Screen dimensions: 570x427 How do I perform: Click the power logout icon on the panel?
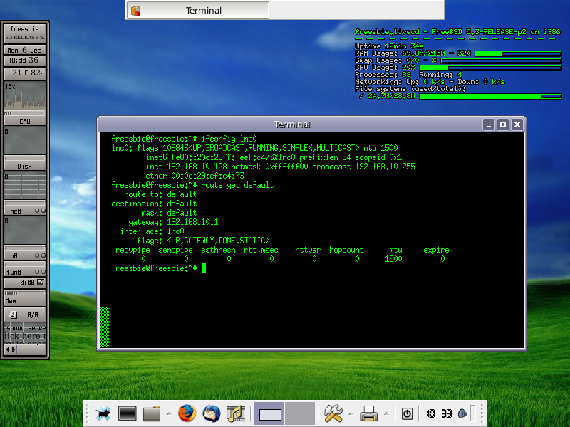coord(407,413)
